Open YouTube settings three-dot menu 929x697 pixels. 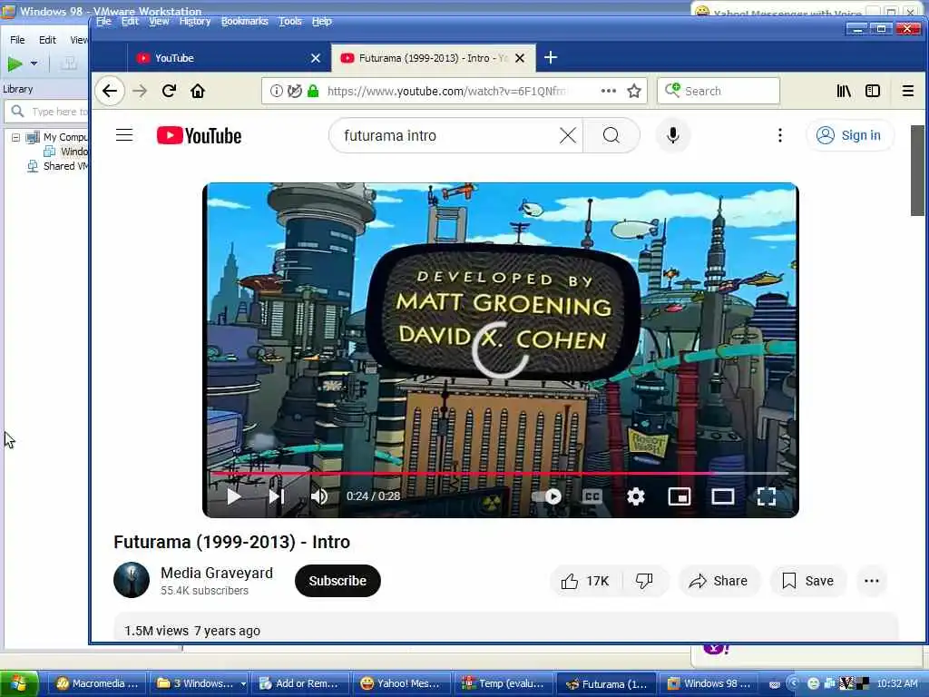[779, 135]
